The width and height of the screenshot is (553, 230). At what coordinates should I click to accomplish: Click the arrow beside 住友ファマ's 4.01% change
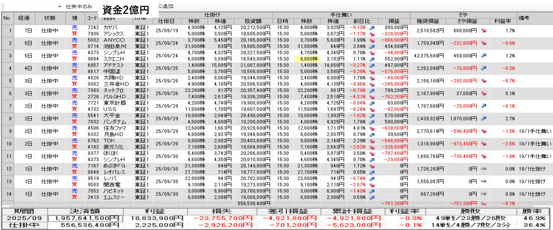click(371, 128)
